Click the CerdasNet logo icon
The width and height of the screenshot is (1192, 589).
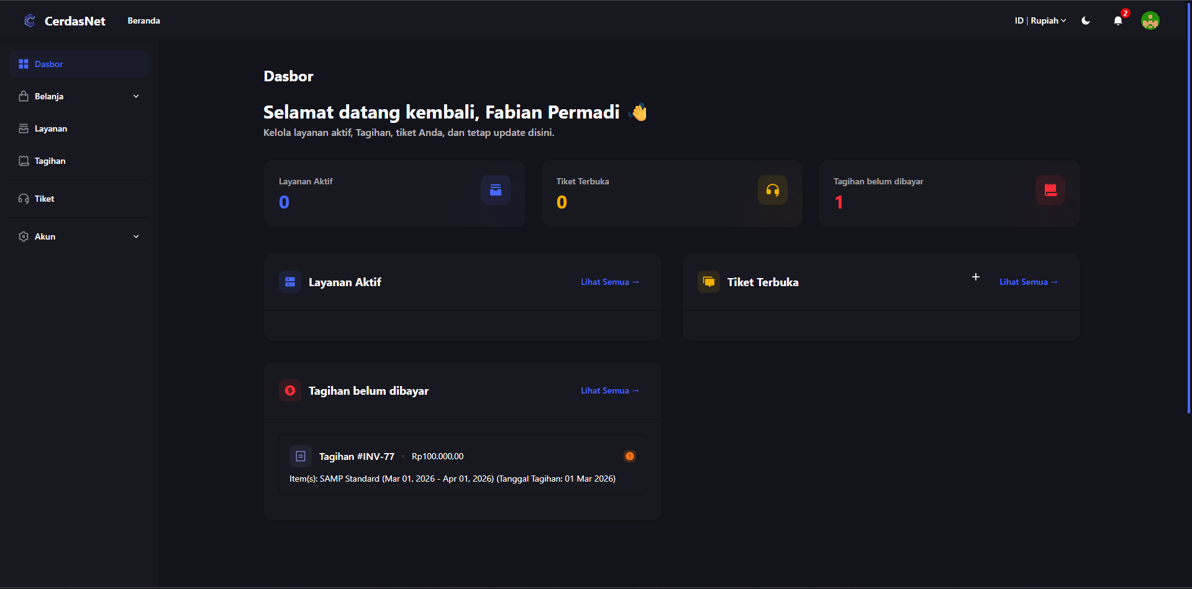29,21
